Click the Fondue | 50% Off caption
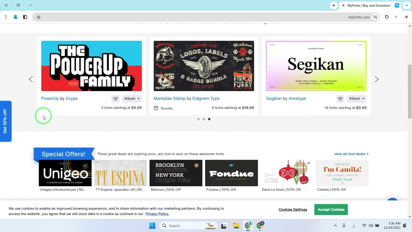This screenshot has height=232, width=412. point(221,189)
